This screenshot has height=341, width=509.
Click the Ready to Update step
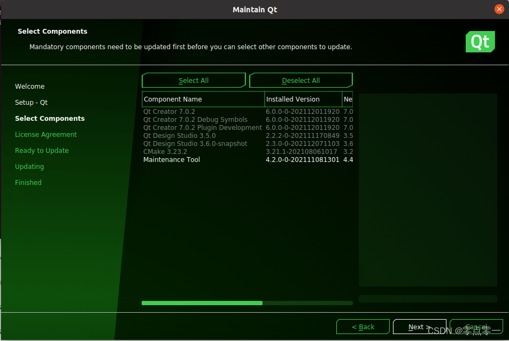tap(42, 151)
